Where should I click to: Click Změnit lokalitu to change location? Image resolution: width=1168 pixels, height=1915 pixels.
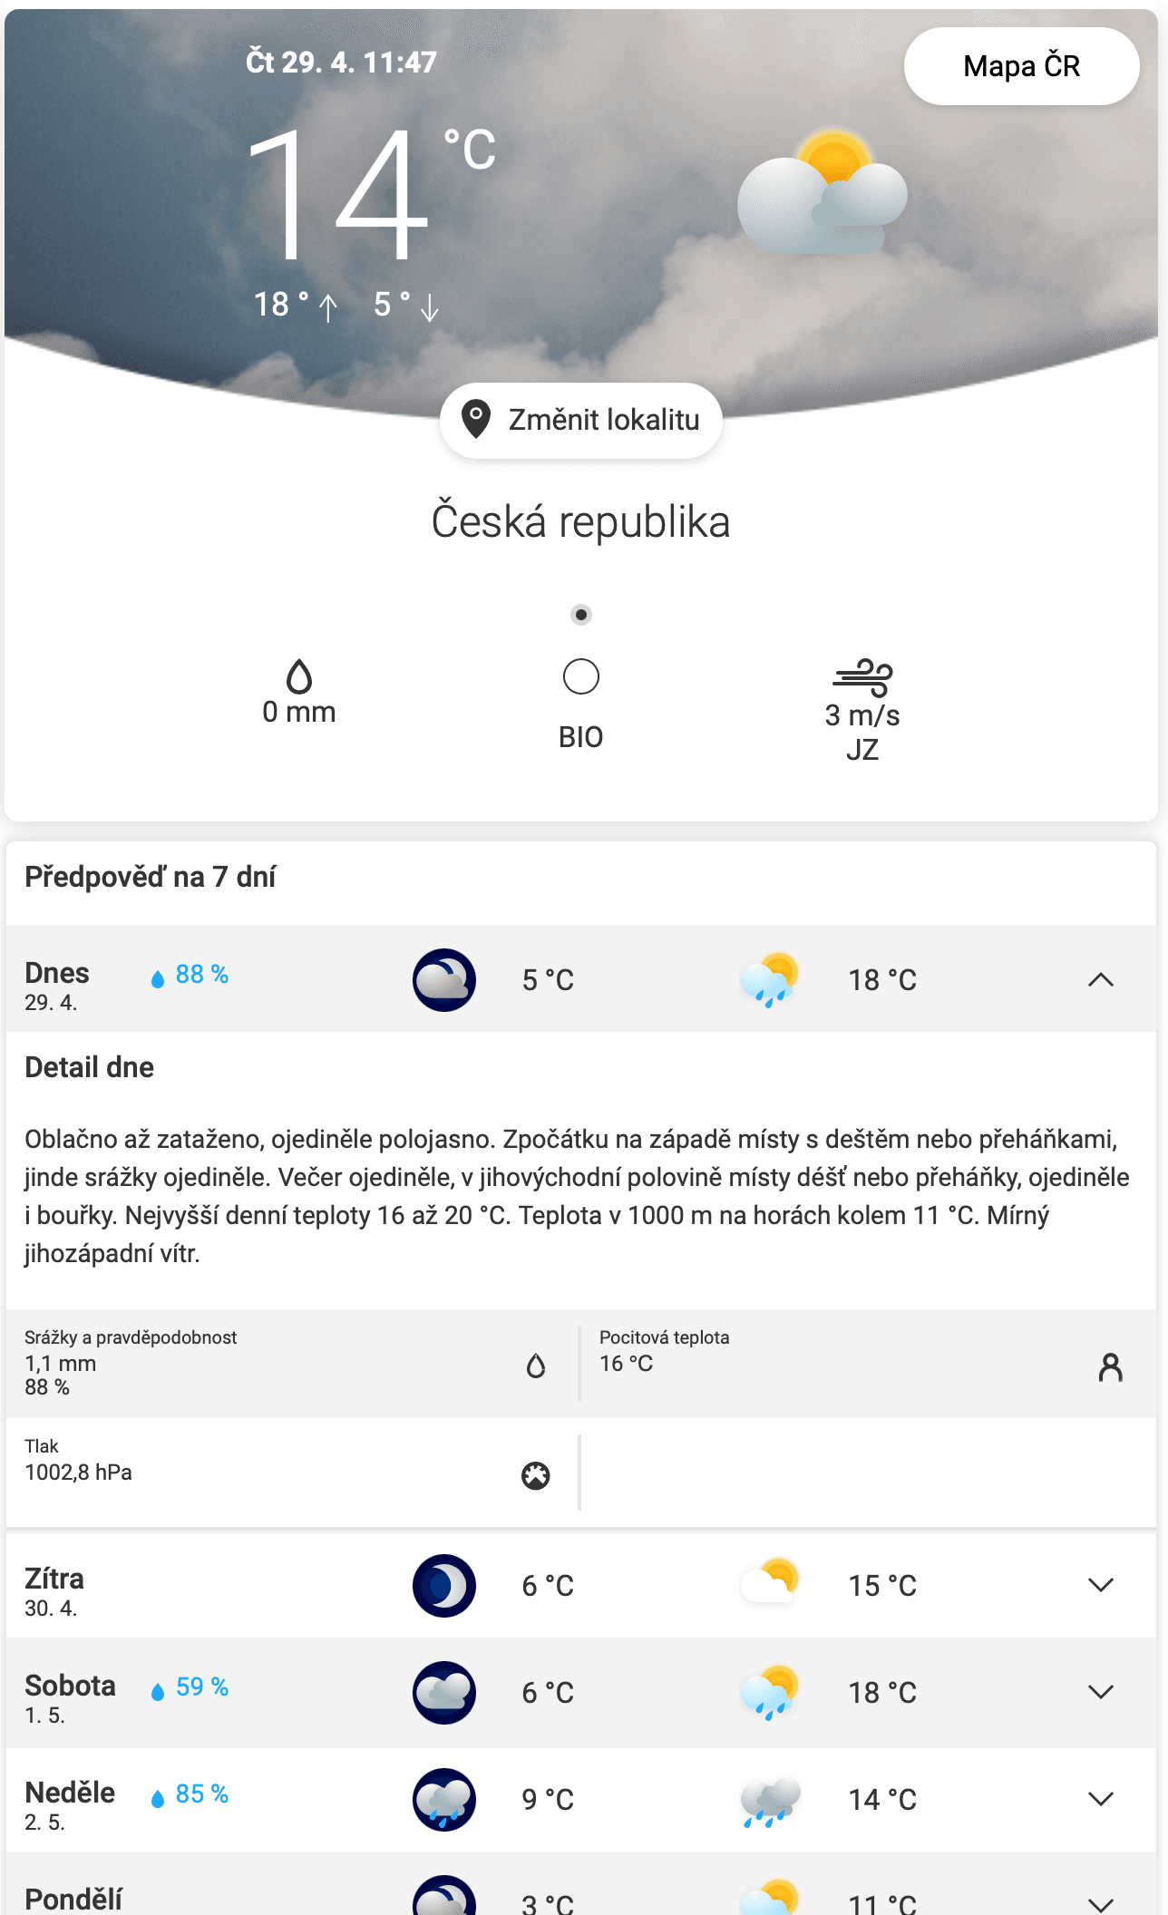coord(580,420)
